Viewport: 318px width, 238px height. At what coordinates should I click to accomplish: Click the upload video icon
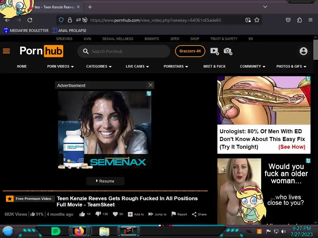coord(215,51)
